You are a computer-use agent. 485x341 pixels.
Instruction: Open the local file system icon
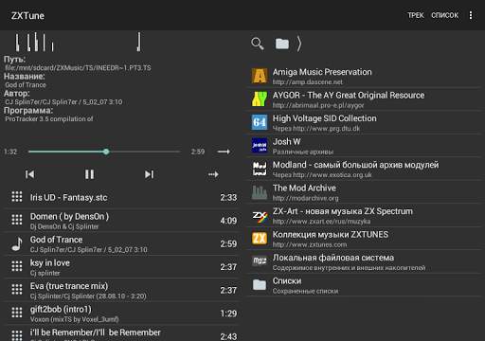260,261
